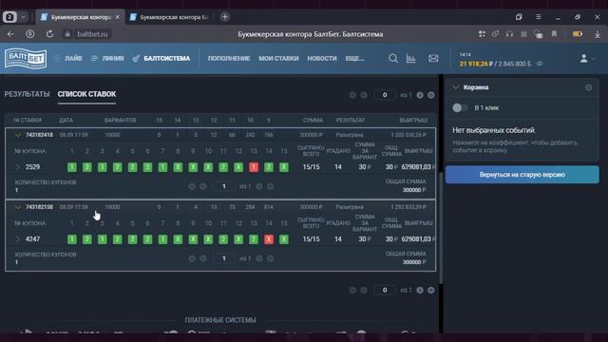This screenshot has height=342, width=608.
Task: Open the ЕЩЕ... more menu
Action: click(354, 58)
